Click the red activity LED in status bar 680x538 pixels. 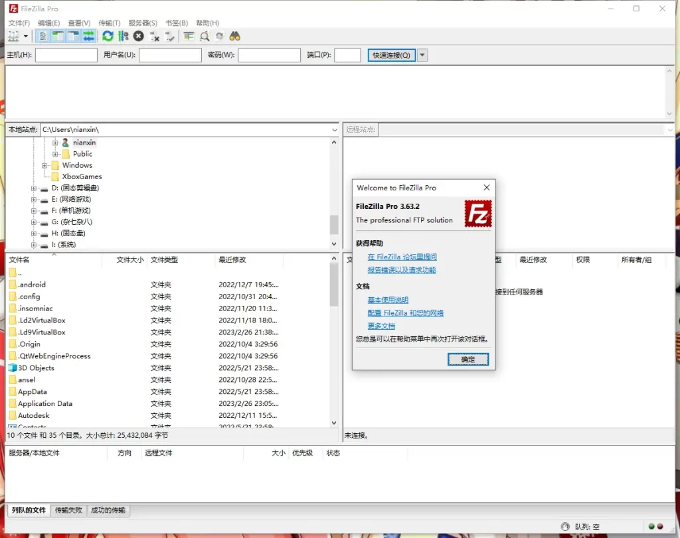click(x=660, y=526)
